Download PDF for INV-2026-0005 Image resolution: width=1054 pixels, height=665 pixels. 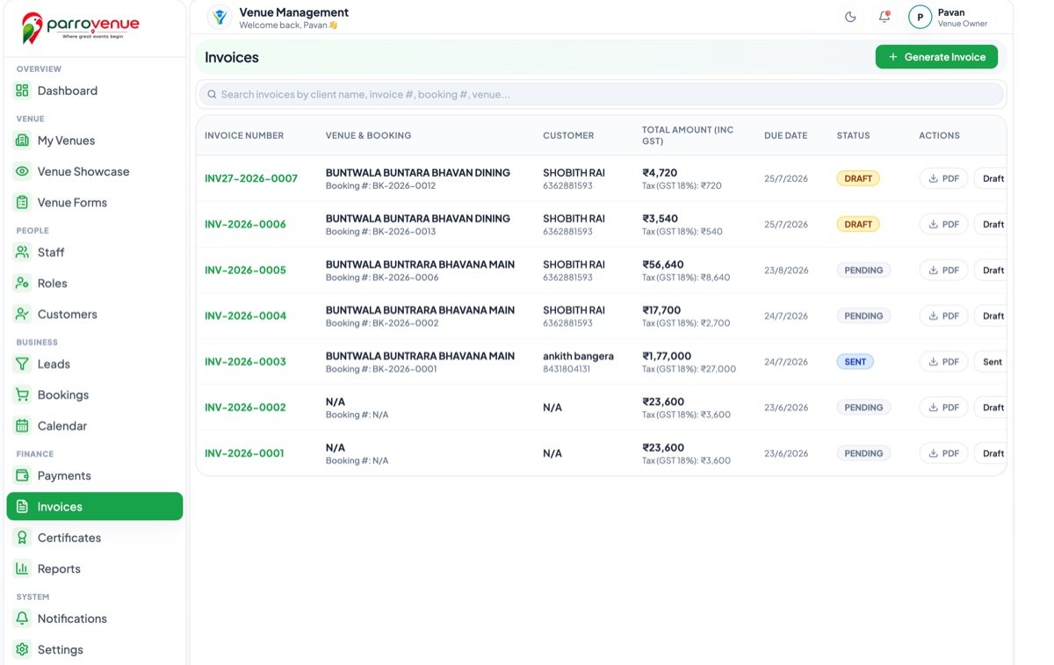943,270
